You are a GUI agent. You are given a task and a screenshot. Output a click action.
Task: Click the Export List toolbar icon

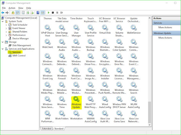tap(32, 13)
